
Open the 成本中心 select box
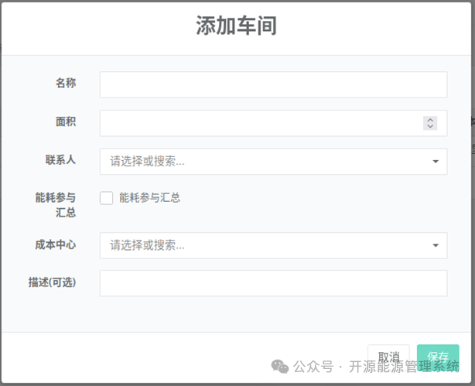tap(273, 245)
